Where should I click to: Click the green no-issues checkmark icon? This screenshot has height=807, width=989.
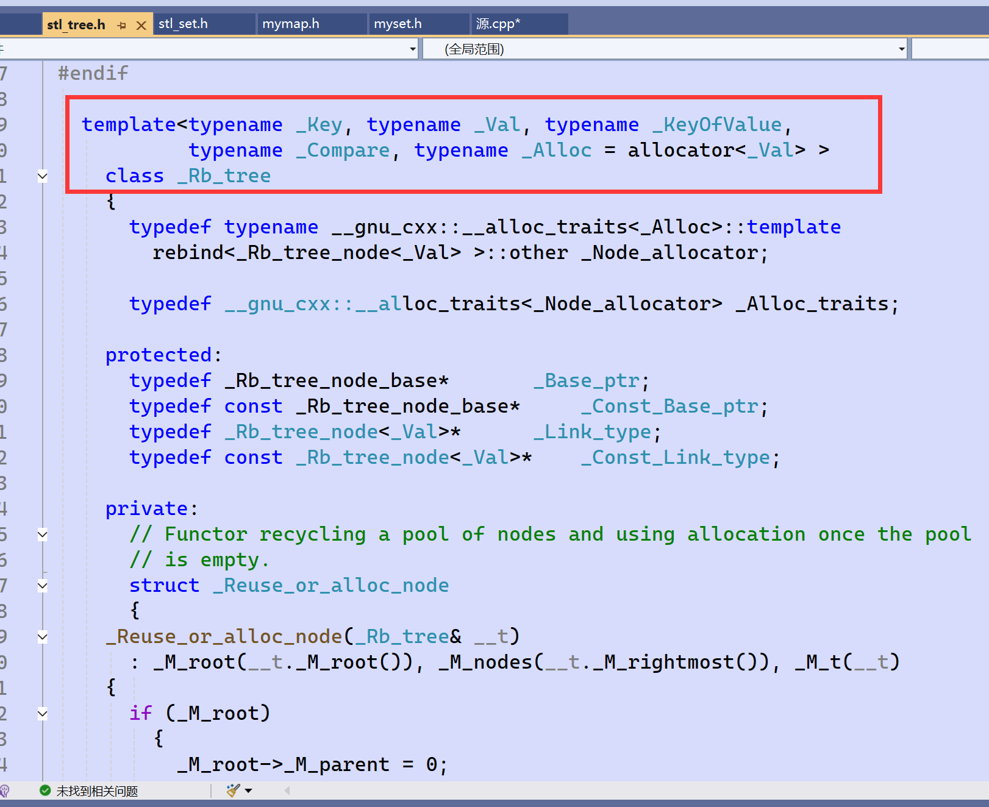pos(45,791)
